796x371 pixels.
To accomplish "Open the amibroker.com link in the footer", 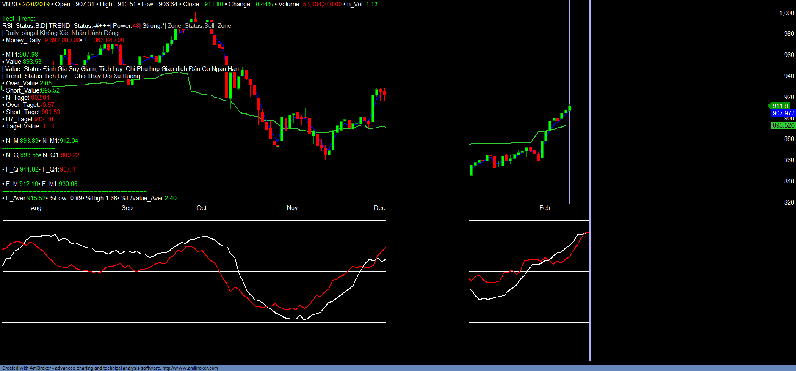I will pos(190,368).
